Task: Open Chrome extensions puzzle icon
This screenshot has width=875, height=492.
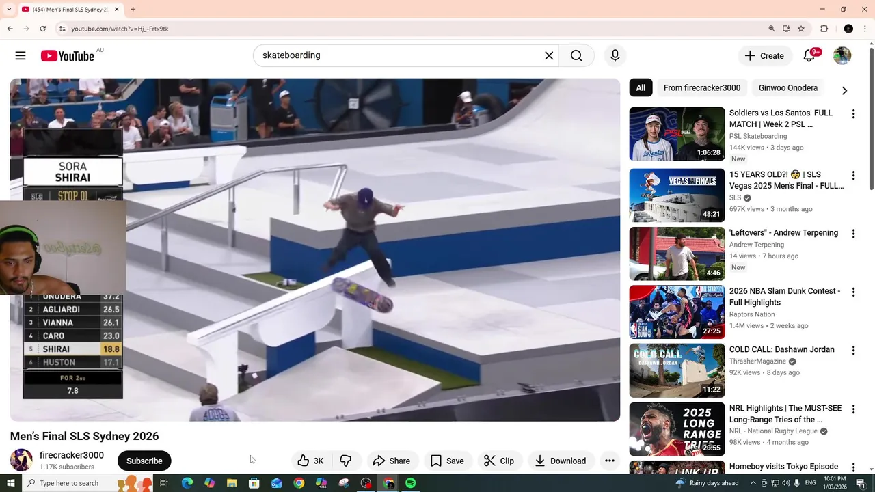Action: [x=824, y=29]
